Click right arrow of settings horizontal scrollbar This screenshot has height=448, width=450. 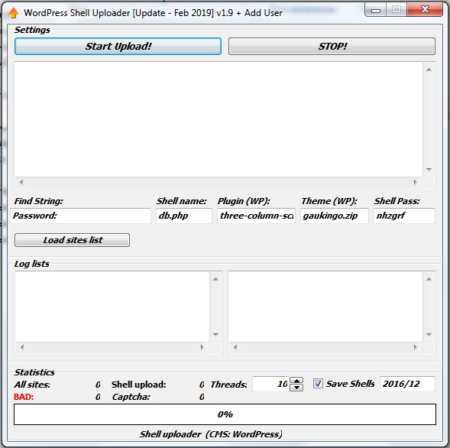[416, 182]
